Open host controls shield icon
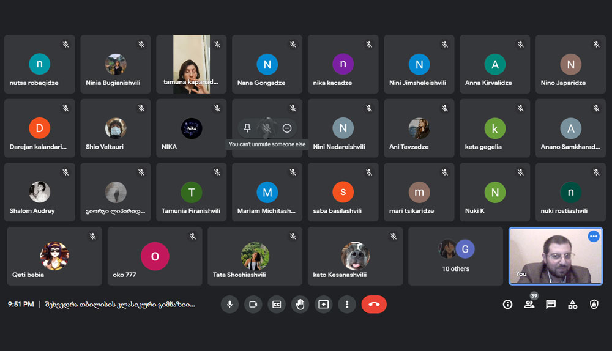The height and width of the screenshot is (351, 612). pos(594,304)
